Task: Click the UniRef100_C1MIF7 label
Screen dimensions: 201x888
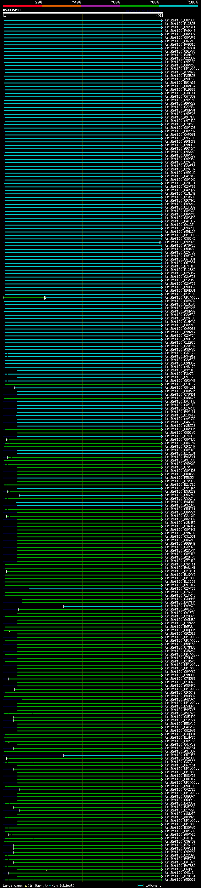Action: (180, 384)
